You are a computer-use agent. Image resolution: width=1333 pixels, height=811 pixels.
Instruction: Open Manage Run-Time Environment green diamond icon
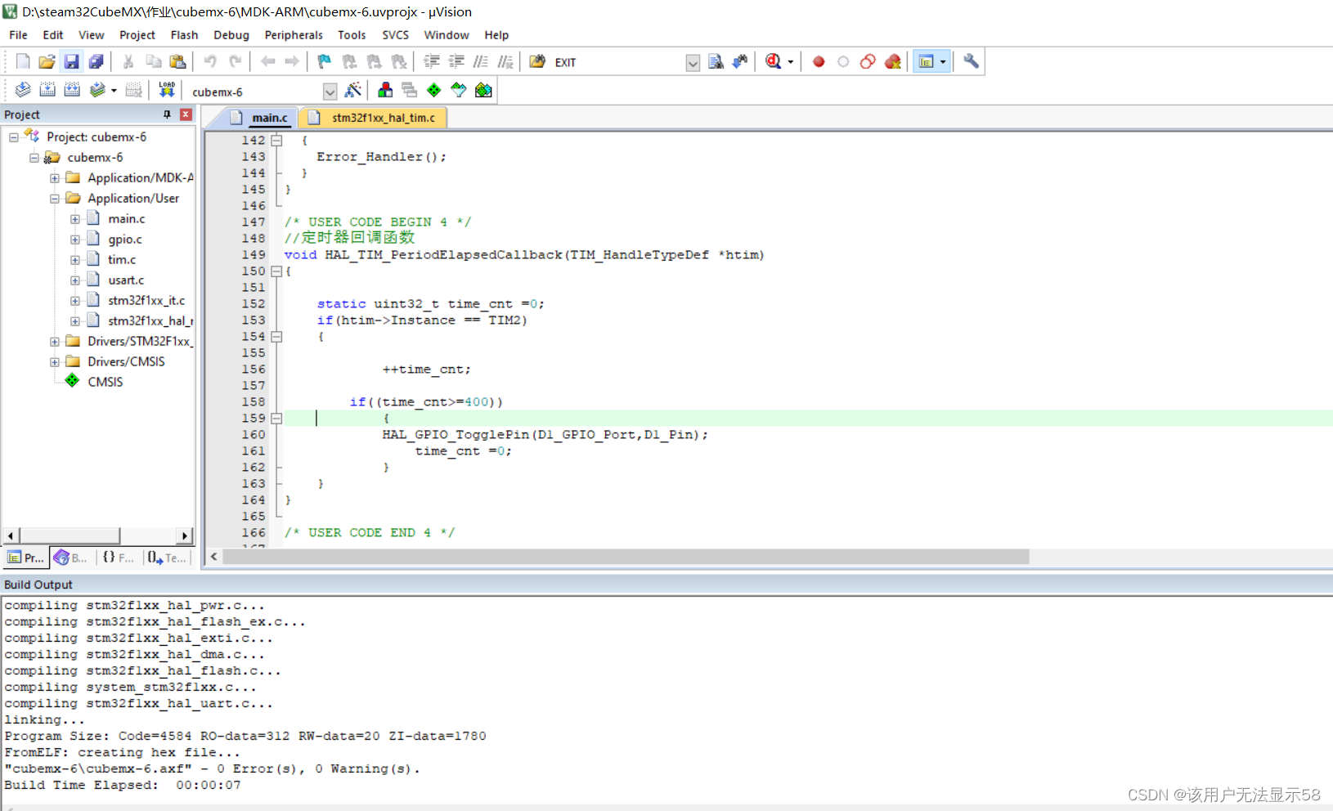(x=434, y=90)
